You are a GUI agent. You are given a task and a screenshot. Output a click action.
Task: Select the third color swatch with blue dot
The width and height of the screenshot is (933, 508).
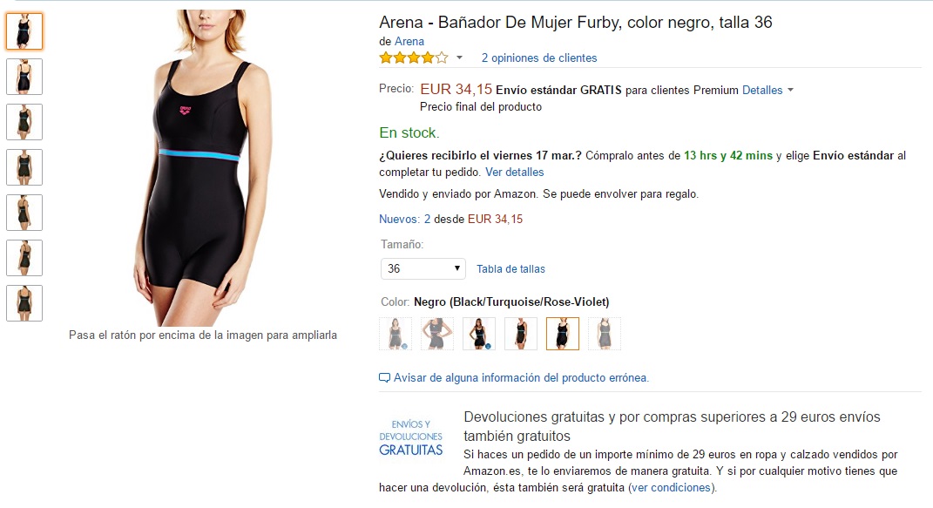click(x=479, y=333)
